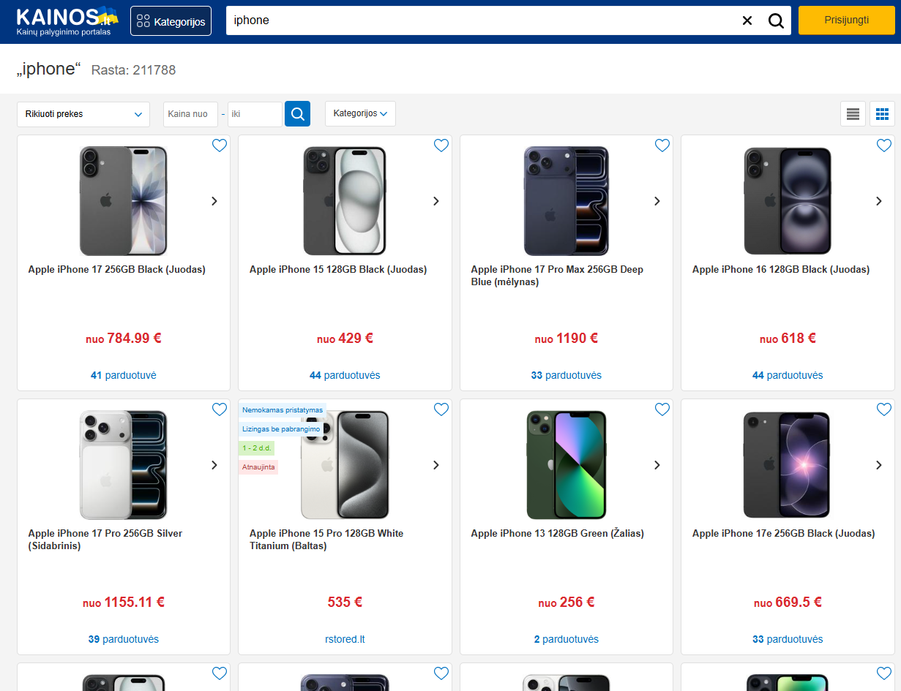The image size is (901, 691).
Task: Favorite the iPhone 17e 256GB Black
Action: coord(884,409)
